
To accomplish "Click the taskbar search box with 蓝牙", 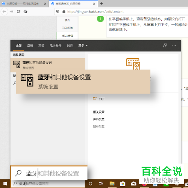I will pos(48,184).
